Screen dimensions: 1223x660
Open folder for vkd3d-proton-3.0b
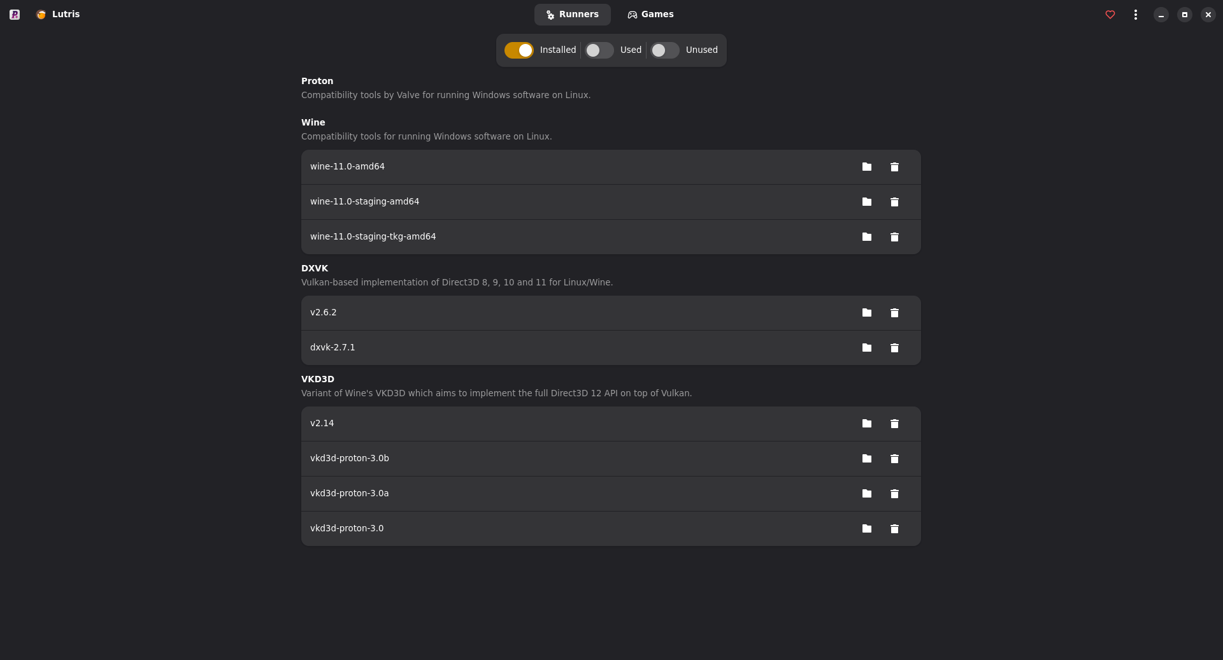coord(866,459)
